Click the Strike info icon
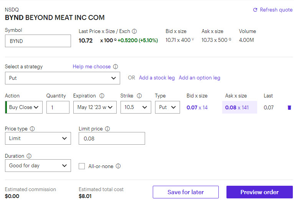 click(139, 96)
